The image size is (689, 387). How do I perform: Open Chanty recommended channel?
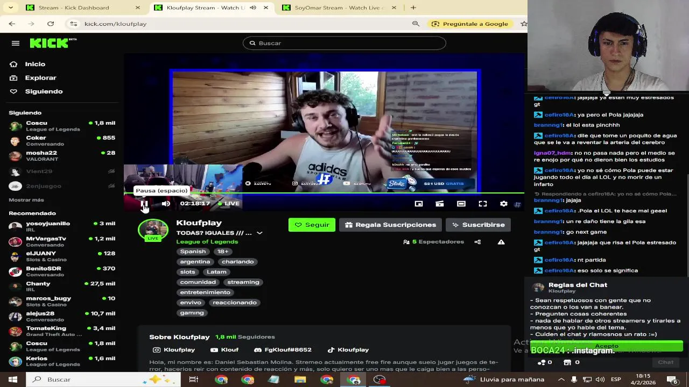coord(62,286)
